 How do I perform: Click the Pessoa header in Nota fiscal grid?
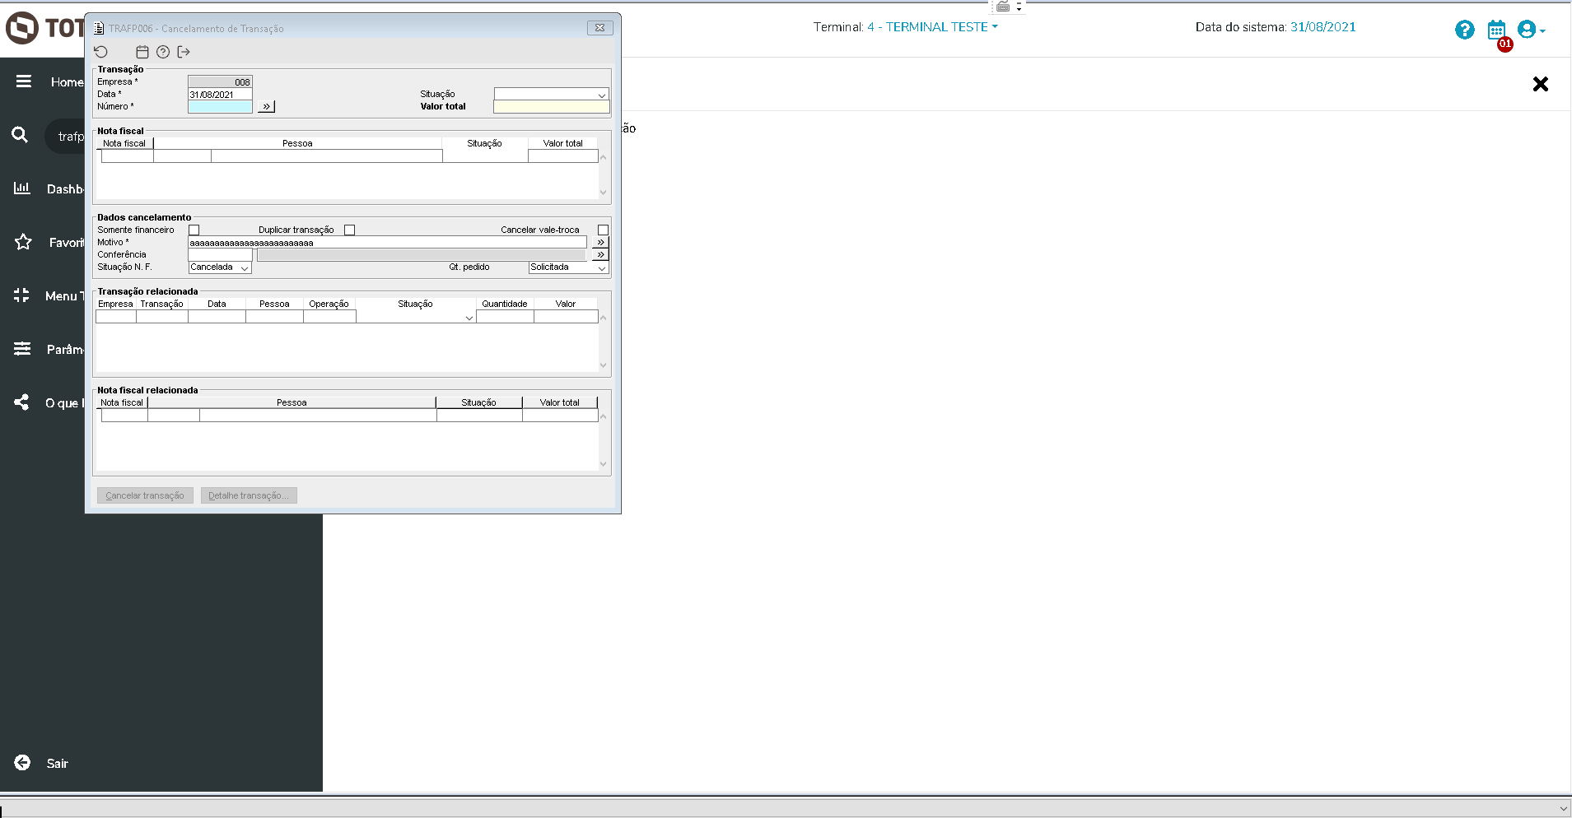(297, 143)
